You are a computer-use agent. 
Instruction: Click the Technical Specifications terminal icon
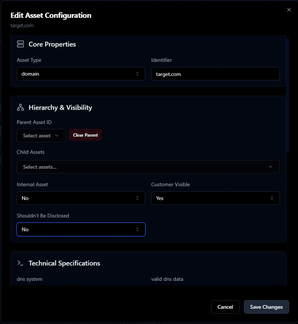pyautogui.click(x=20, y=263)
